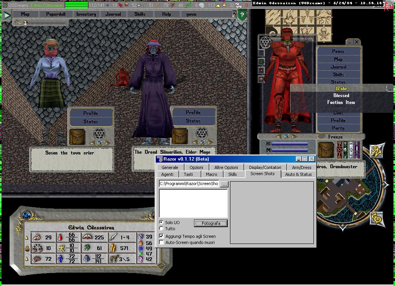Switch to the Razor Macro tab

pos(211,174)
